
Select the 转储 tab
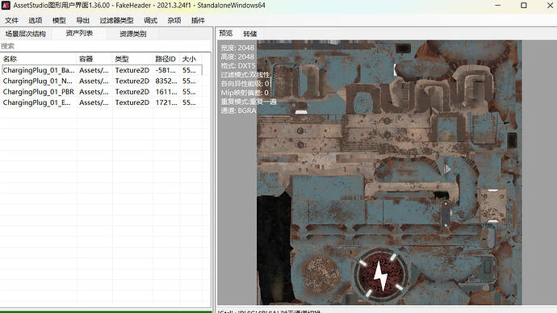(249, 34)
